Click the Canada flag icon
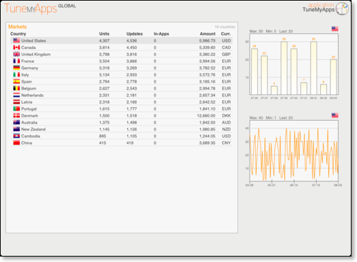Viewport: 357px width, 262px height. tap(16, 47)
